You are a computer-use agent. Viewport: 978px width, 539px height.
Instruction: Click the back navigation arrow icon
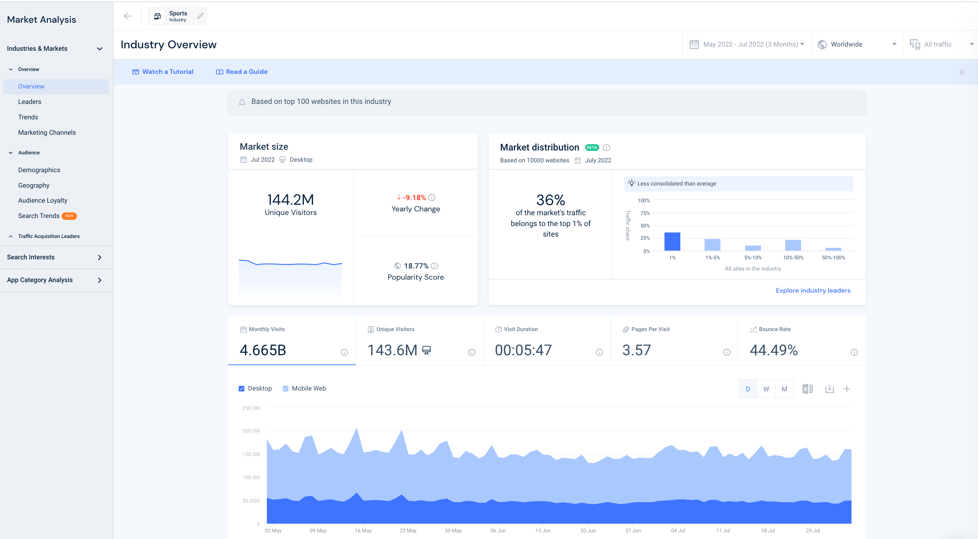pos(127,16)
